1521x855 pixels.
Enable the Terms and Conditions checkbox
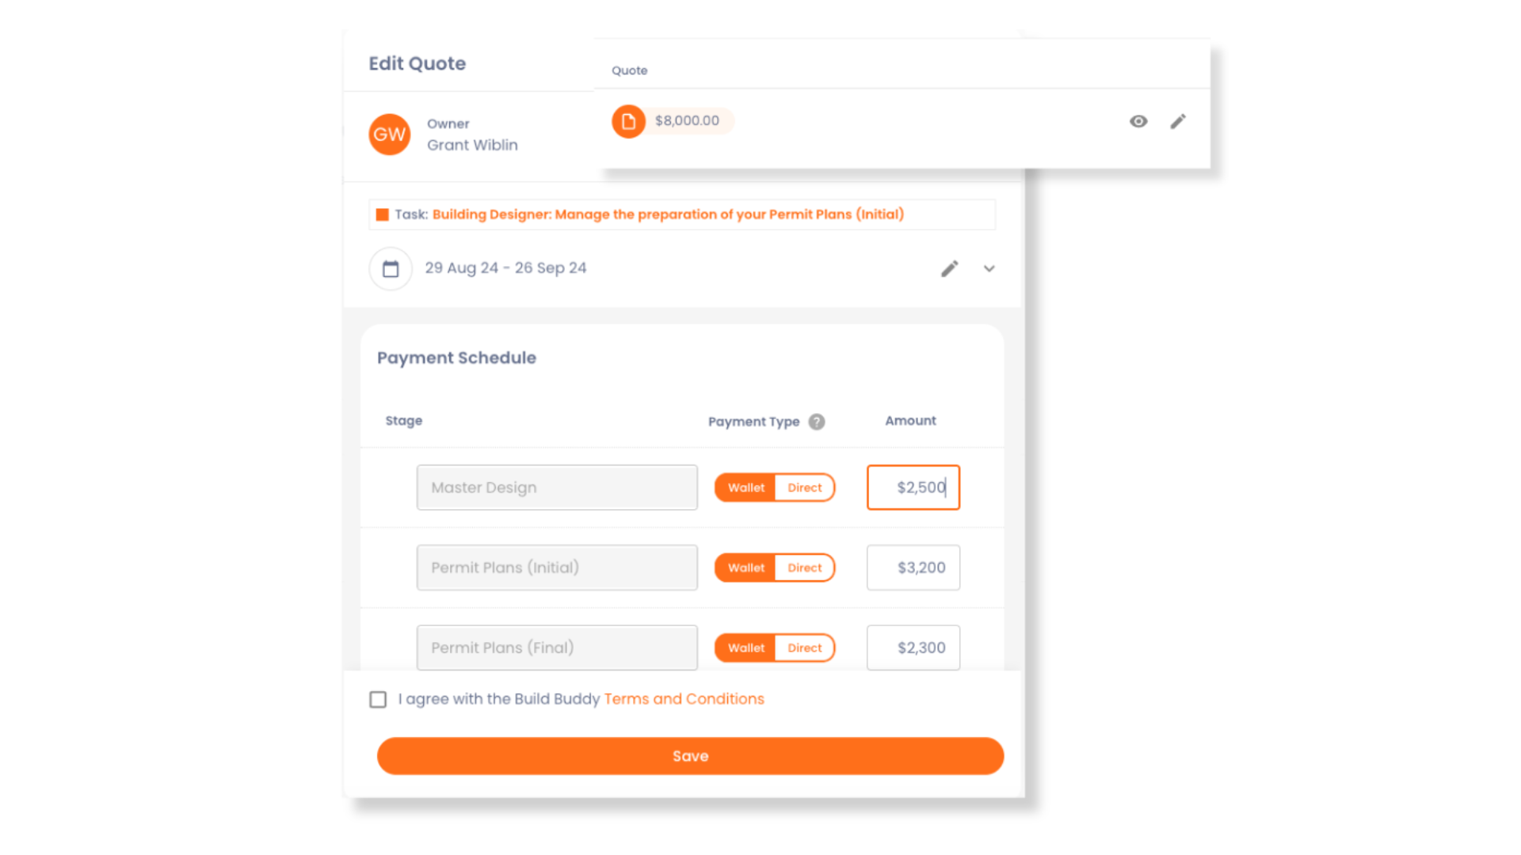coord(376,698)
